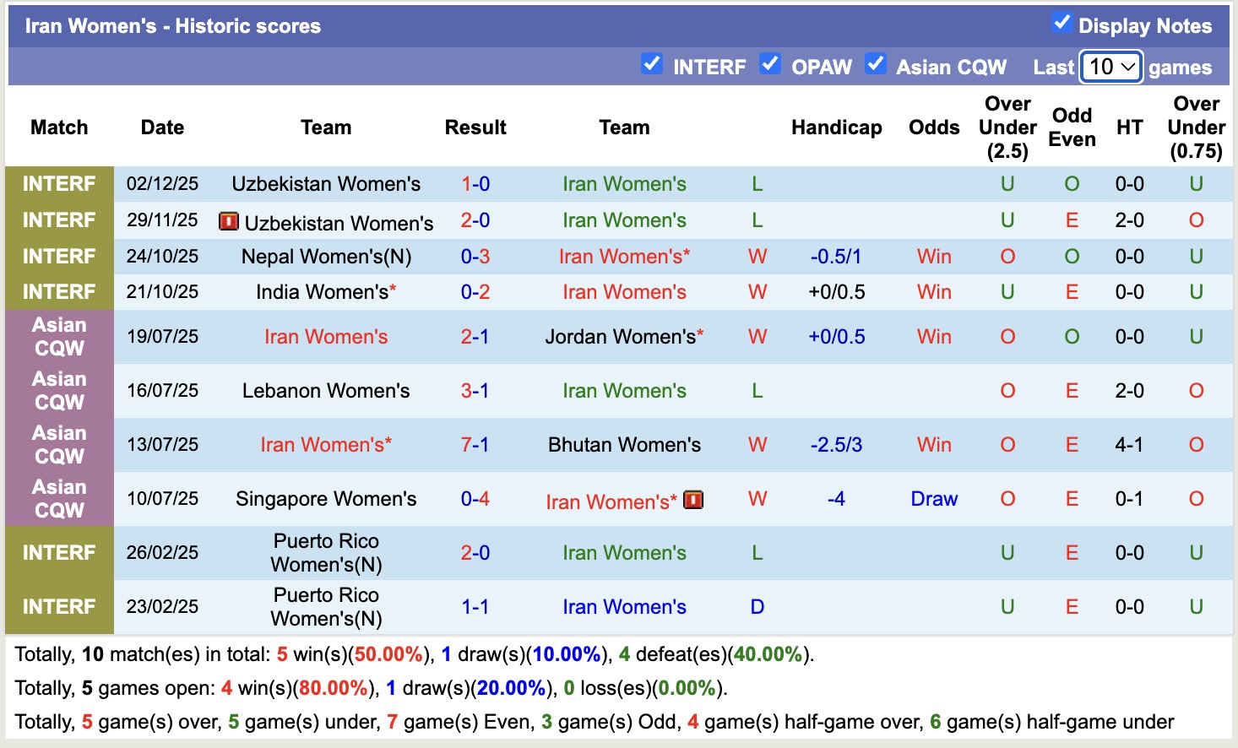Uncheck the Display Notes checkbox
Viewport: 1238px width, 748px height.
point(1062,23)
